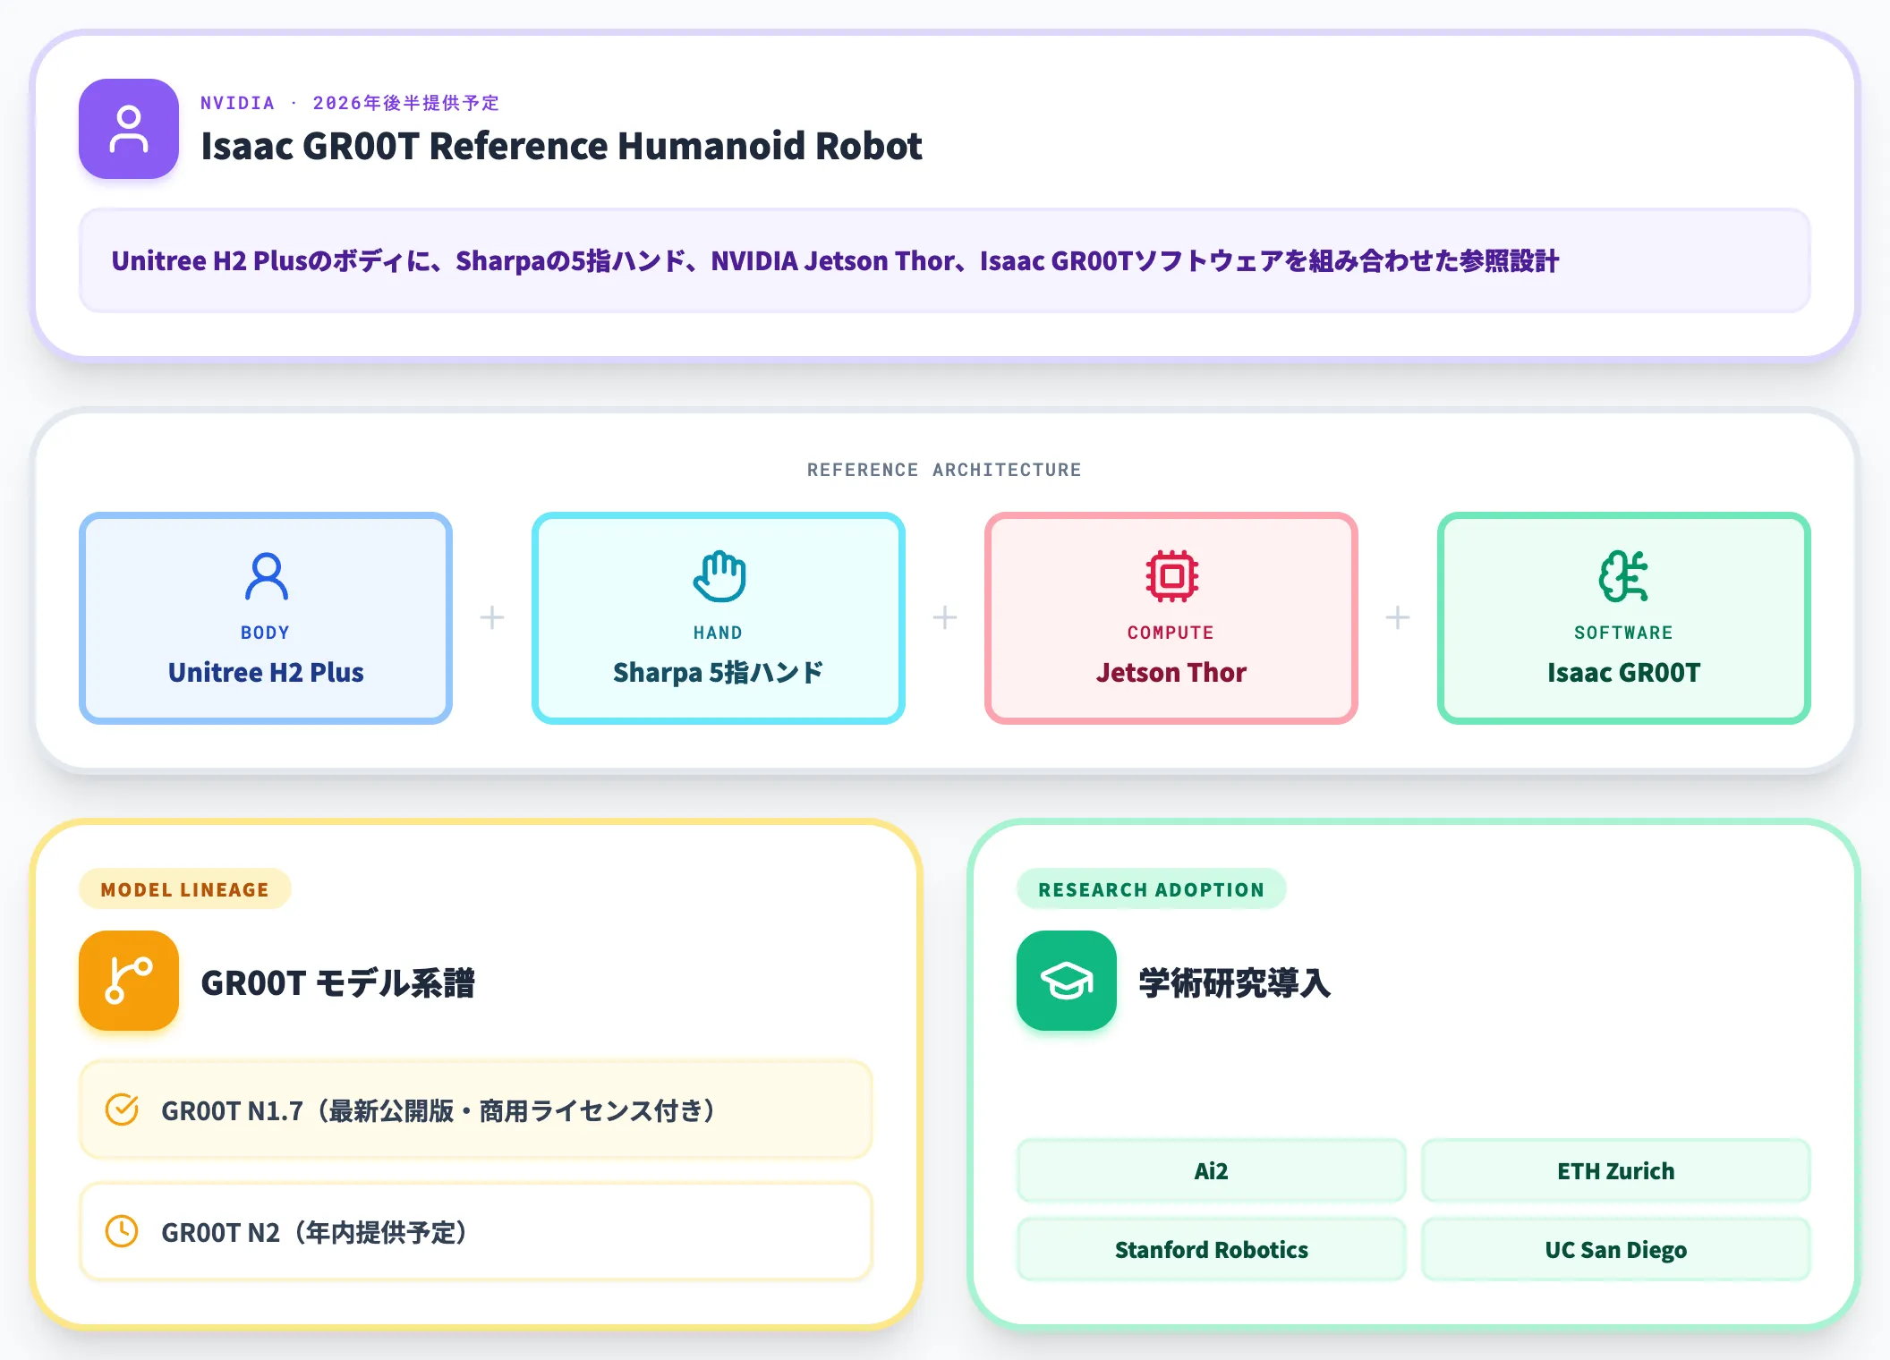Click the REFERENCE ARCHITECTURE label
1890x1360 pixels.
pos(944,470)
